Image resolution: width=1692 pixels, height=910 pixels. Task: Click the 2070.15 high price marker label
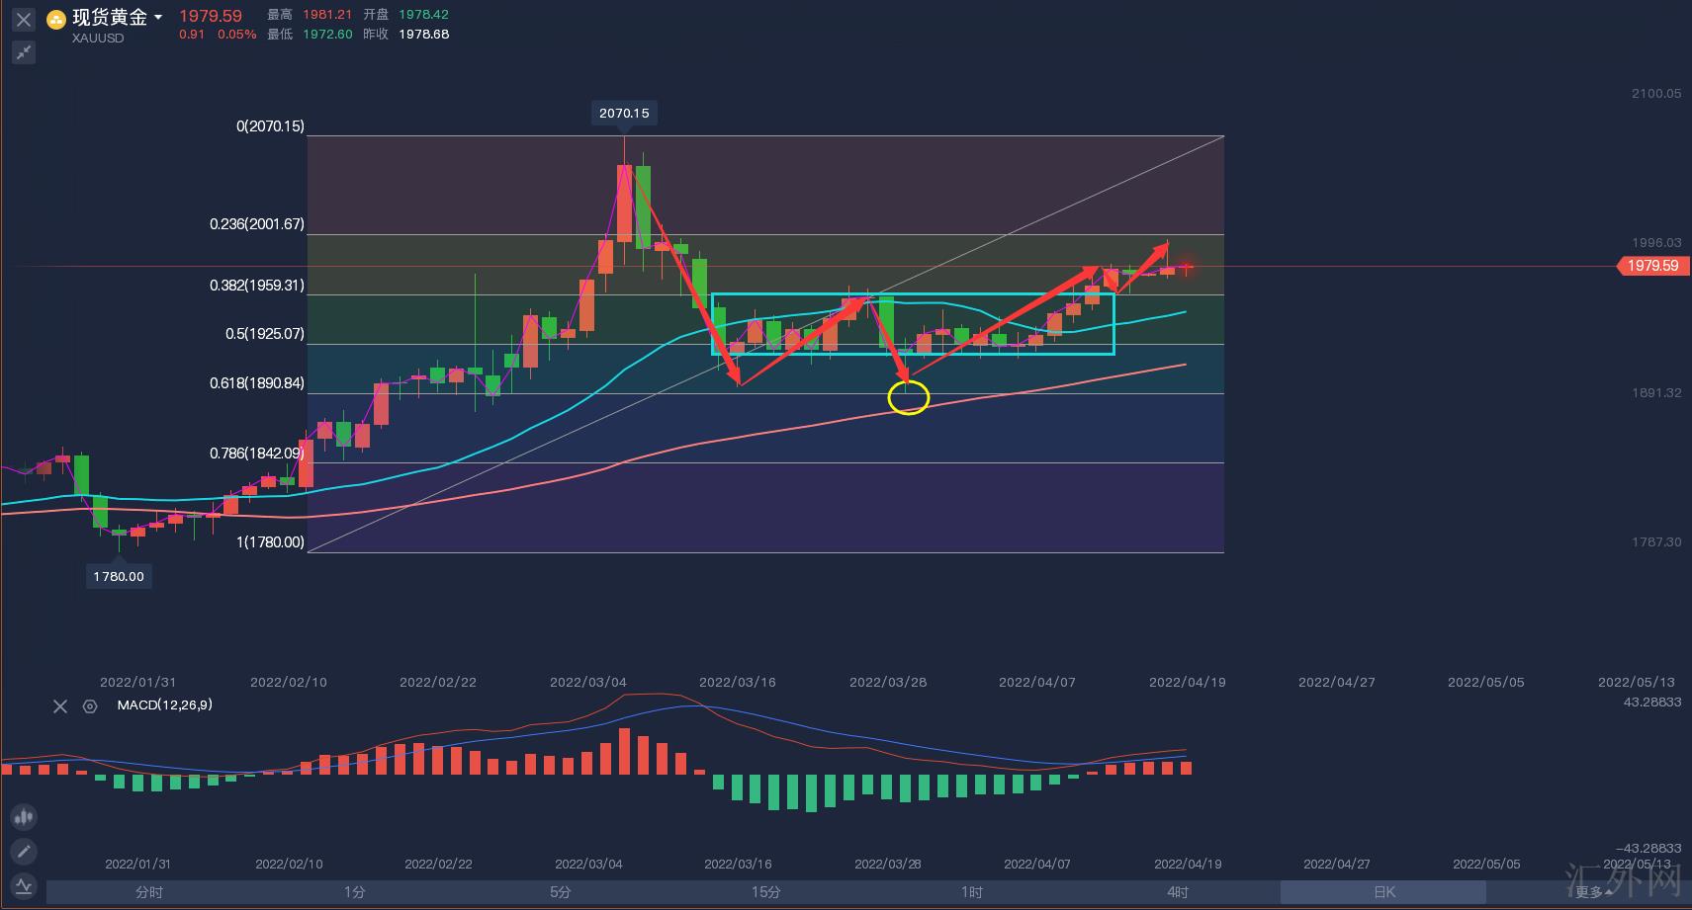click(624, 113)
